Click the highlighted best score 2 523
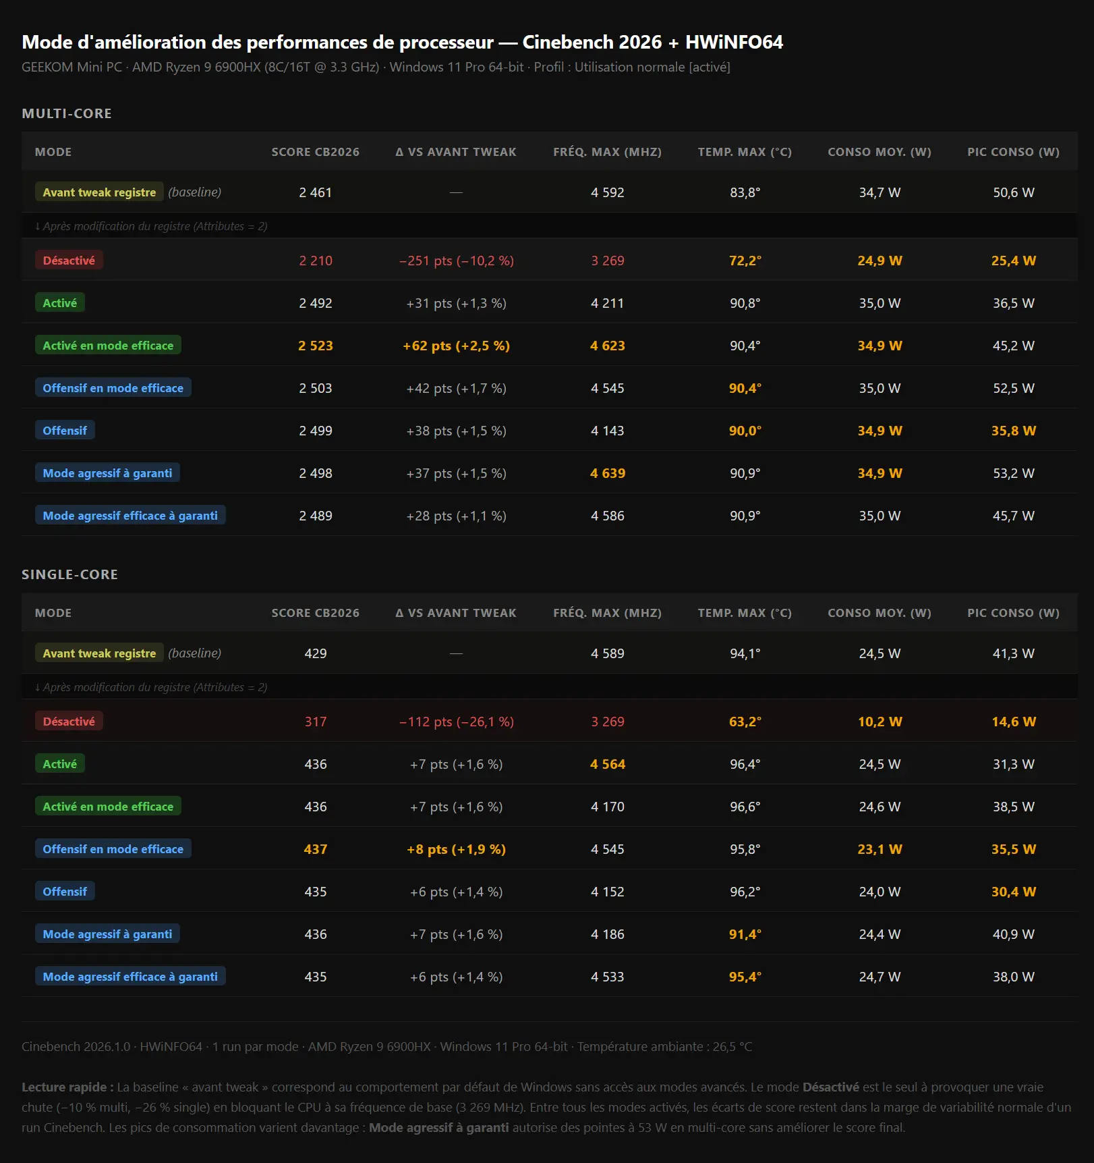 click(x=316, y=346)
